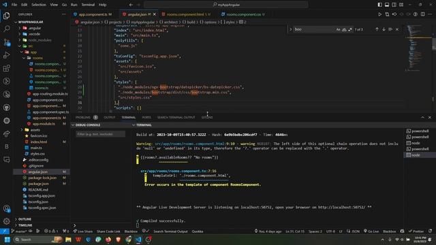This screenshot has height=245, width=436.
Task: Open Customize Layout button
Action: [401, 5]
